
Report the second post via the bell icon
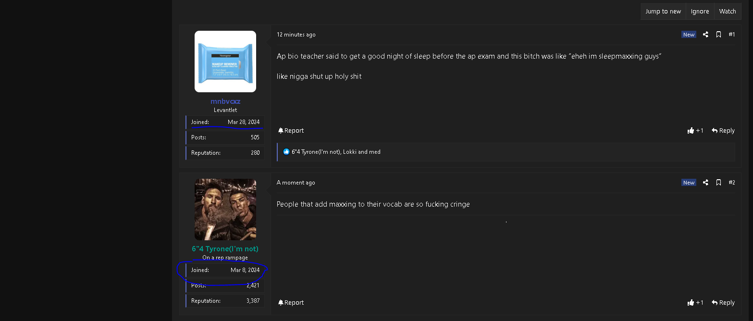point(291,303)
